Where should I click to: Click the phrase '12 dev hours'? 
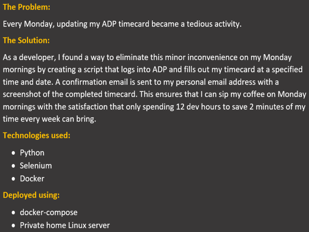point(198,107)
